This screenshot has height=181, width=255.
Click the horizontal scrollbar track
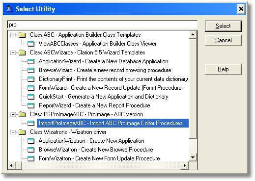coord(101,166)
